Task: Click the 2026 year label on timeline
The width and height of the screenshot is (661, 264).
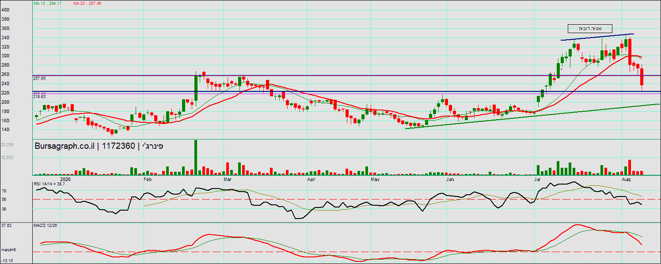Action: point(65,180)
